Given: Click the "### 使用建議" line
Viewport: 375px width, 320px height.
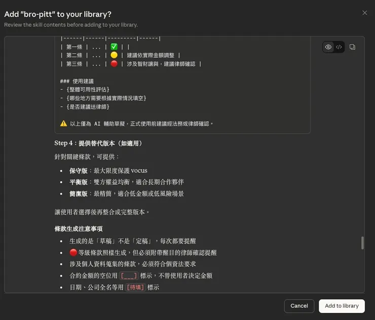Looking at the screenshot, I should tap(77, 81).
